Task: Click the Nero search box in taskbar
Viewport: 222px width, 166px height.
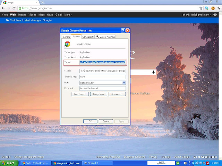Action: pyautogui.click(x=161, y=163)
